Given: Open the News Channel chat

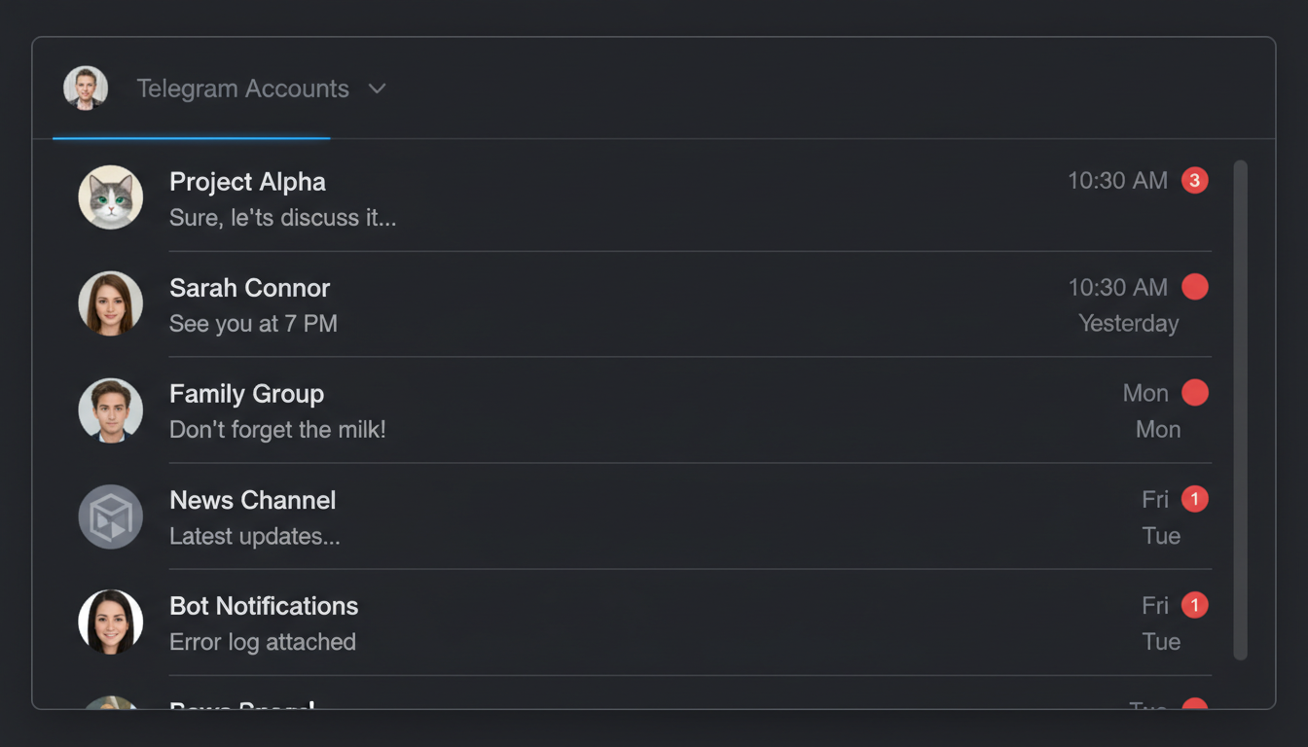Looking at the screenshot, I should coord(252,500).
